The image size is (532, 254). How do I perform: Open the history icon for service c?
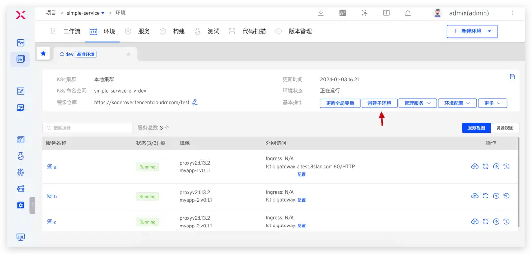[506, 222]
